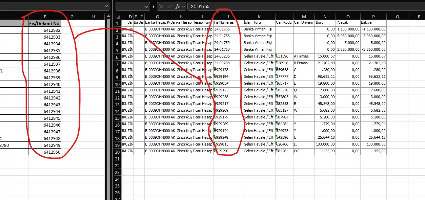Click the Cancel (X) icon in formula bar
This screenshot has width=425, height=200.
pos(161,6)
